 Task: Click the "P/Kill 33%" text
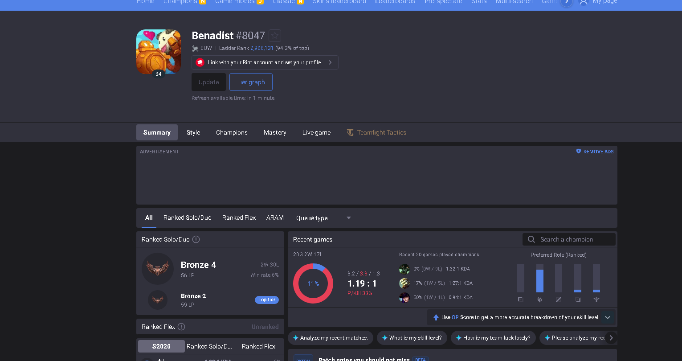coord(360,293)
